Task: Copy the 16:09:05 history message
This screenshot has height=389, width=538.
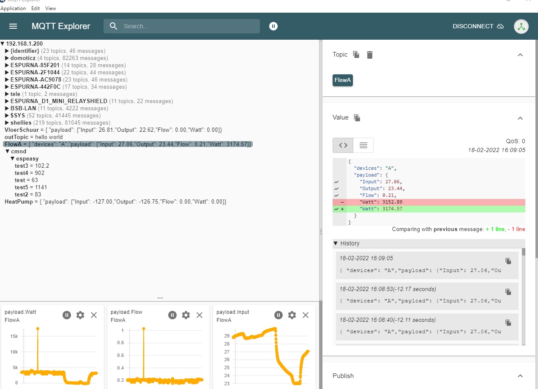Action: pyautogui.click(x=508, y=261)
